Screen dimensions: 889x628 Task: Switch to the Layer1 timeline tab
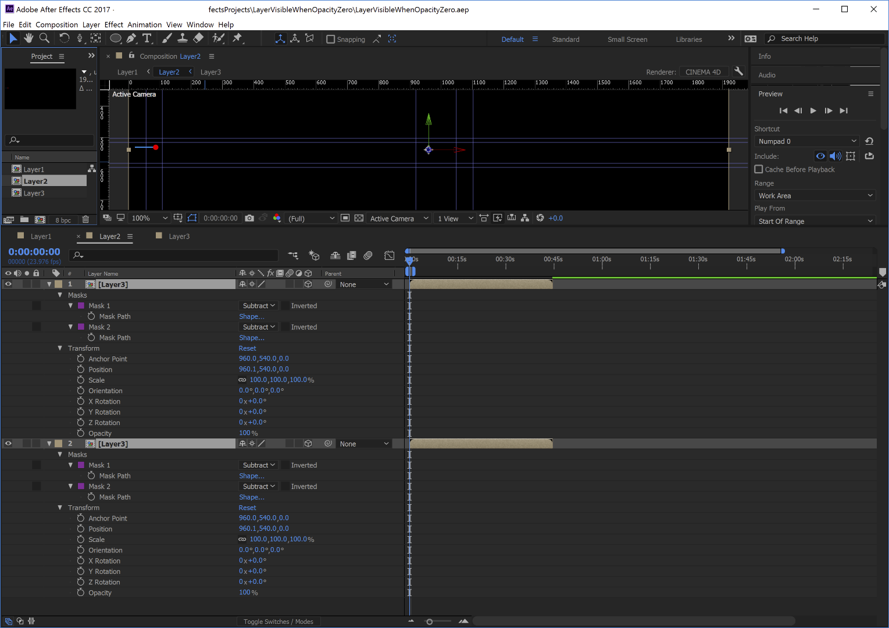[x=41, y=236]
